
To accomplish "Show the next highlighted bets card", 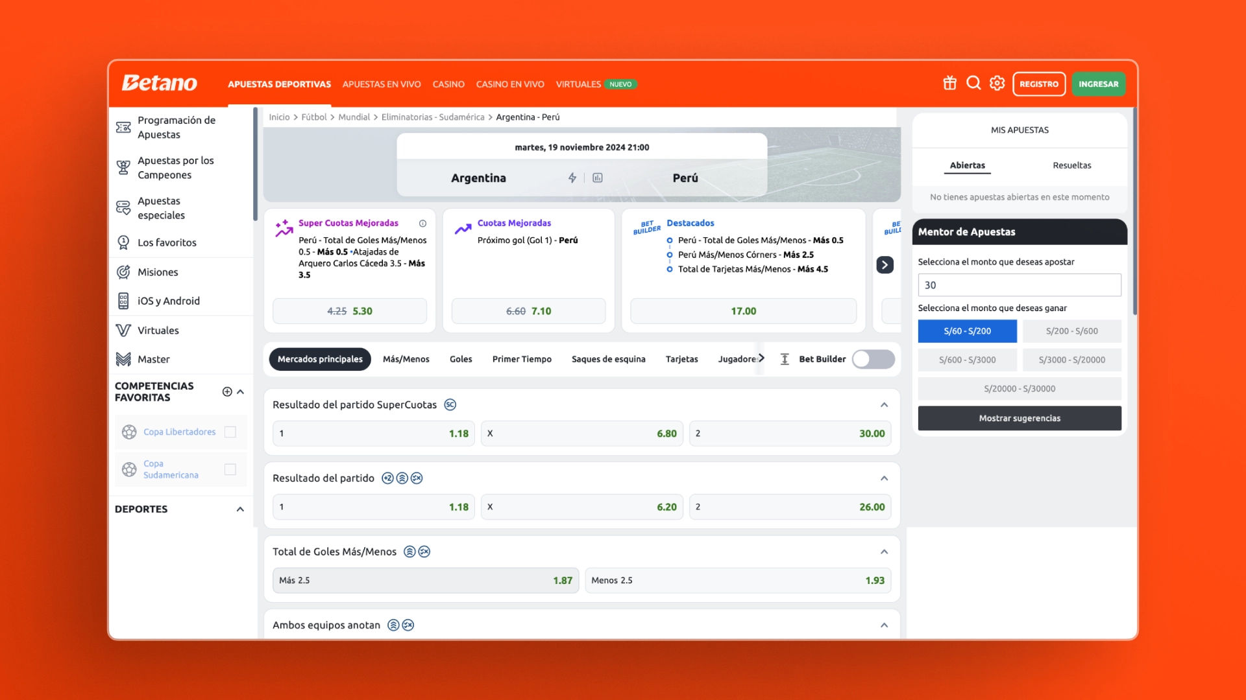I will (x=885, y=264).
